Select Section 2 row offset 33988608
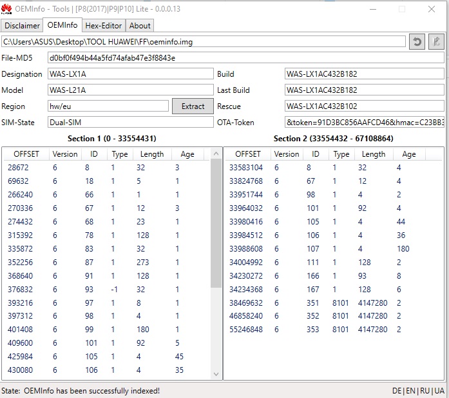This screenshot has height=398, width=449. pyautogui.click(x=334, y=248)
